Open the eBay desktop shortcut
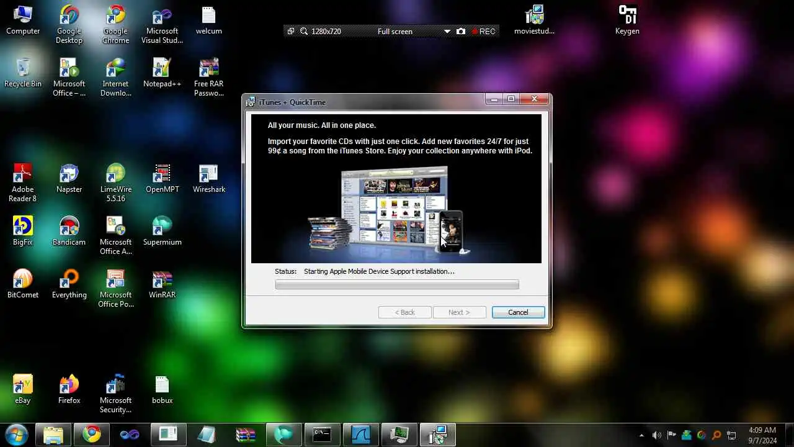The height and width of the screenshot is (447, 794). pyautogui.click(x=23, y=390)
